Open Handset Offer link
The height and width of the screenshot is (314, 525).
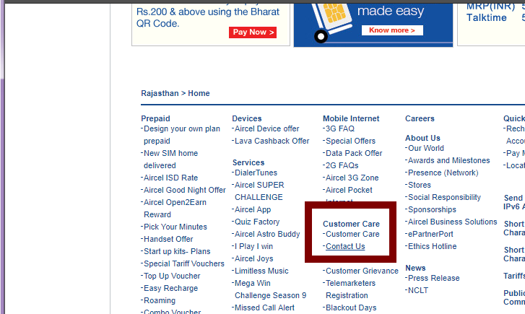click(168, 240)
